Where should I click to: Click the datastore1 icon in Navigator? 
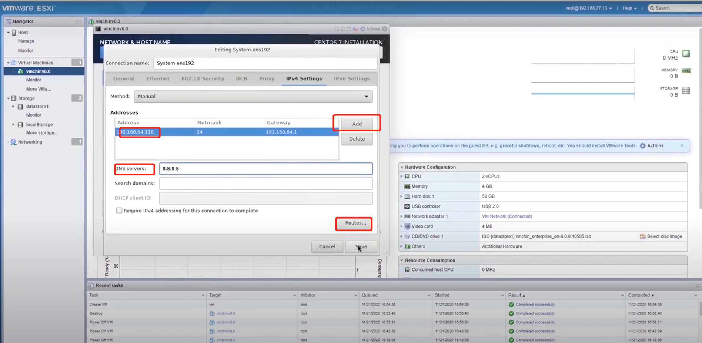[x=21, y=107]
